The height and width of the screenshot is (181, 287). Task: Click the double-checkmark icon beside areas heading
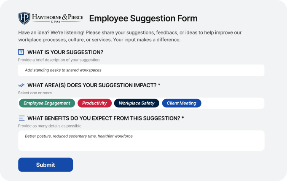click(21, 85)
